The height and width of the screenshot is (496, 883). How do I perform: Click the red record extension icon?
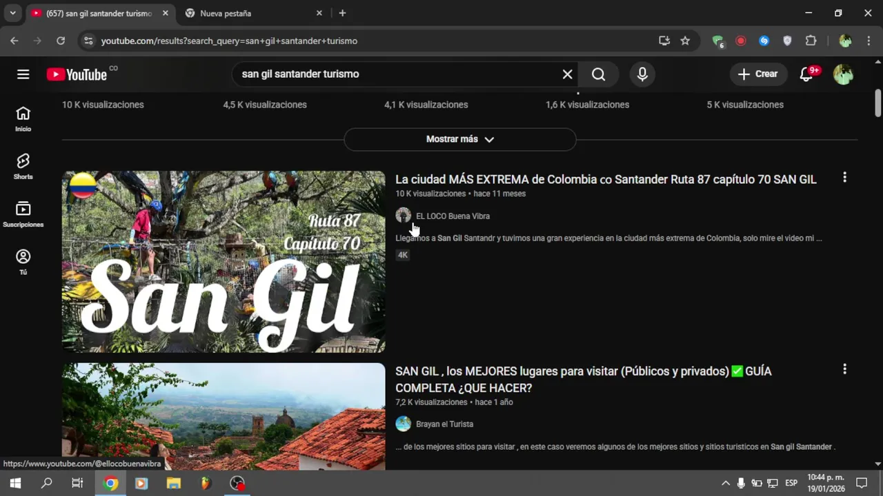pyautogui.click(x=741, y=41)
